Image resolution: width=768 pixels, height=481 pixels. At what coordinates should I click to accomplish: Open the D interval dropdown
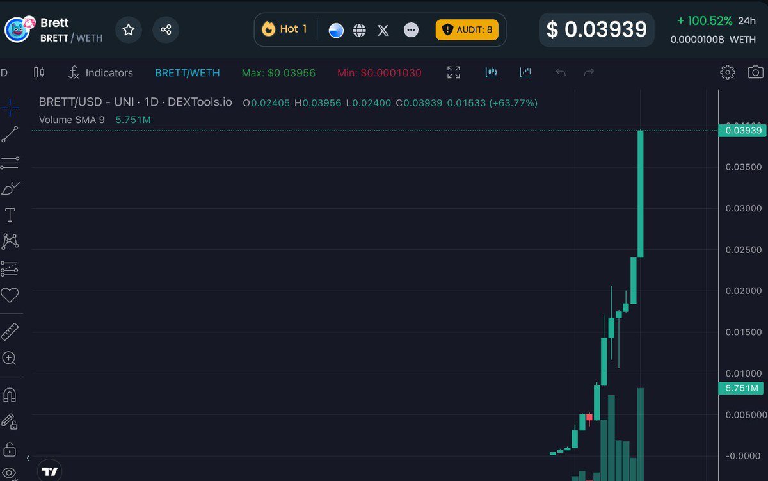coord(4,72)
